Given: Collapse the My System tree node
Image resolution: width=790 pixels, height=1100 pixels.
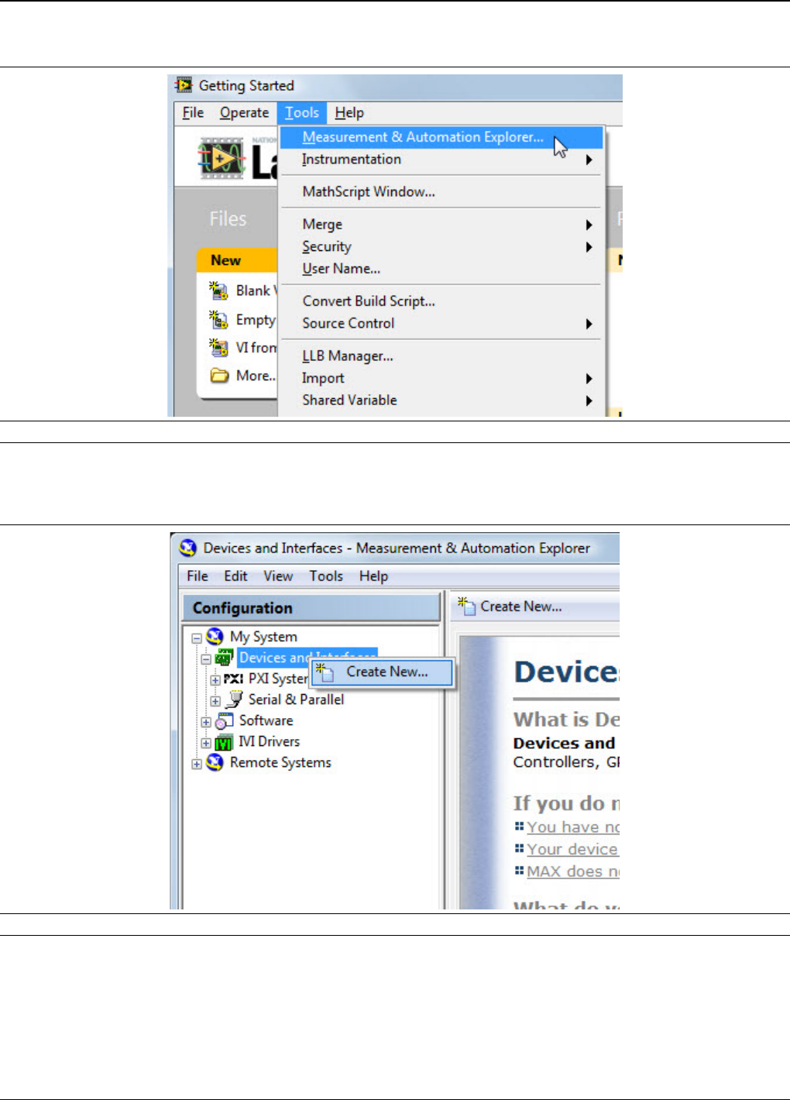Looking at the screenshot, I should (197, 639).
